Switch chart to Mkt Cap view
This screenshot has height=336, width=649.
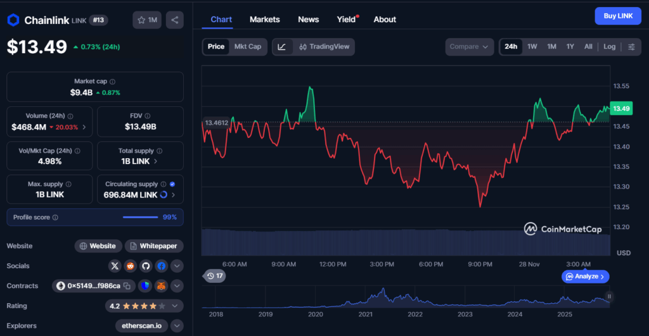click(247, 47)
